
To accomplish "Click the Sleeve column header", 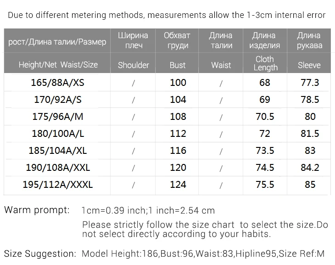I will (x=309, y=65).
